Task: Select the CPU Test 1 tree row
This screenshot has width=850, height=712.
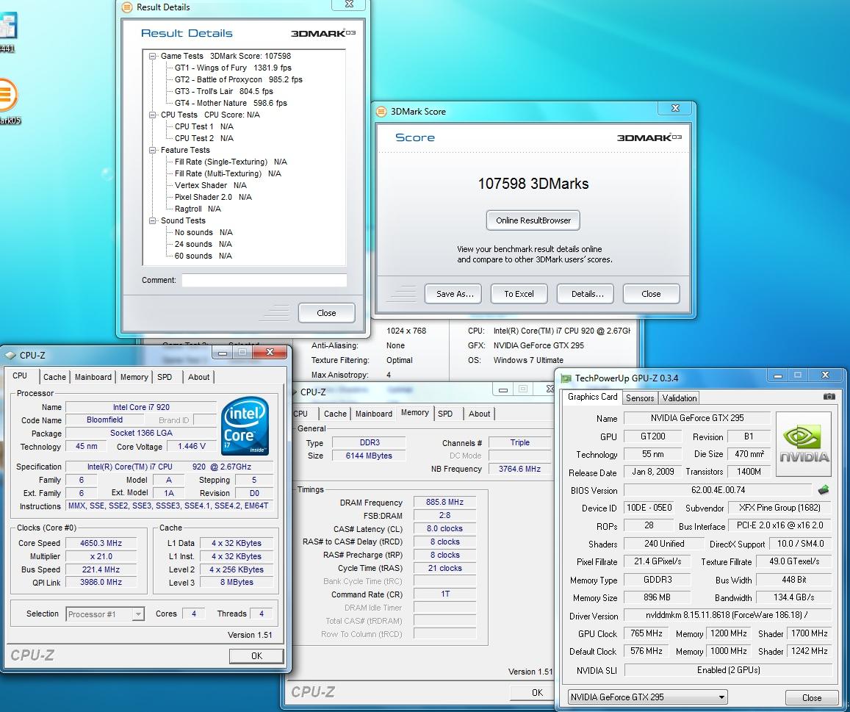Action: pos(204,126)
